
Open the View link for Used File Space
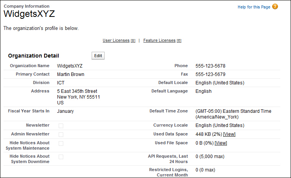tap(221, 143)
